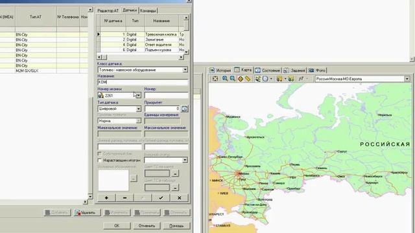This screenshot has height=233, width=415.
Task: Open dropdown arrow next to route tool icon
Action: (307, 79)
